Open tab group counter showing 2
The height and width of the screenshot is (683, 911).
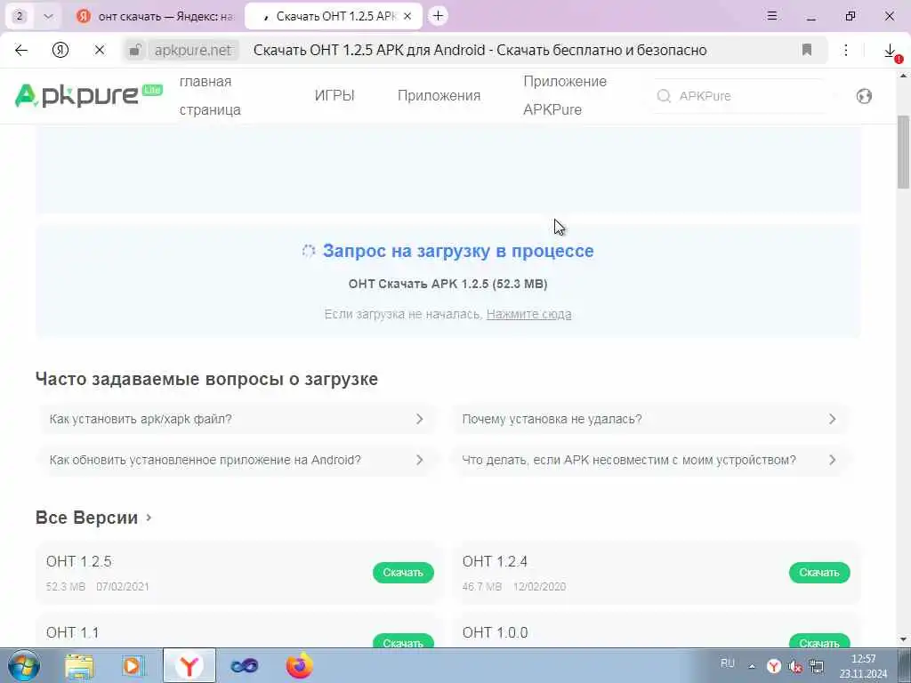(20, 16)
